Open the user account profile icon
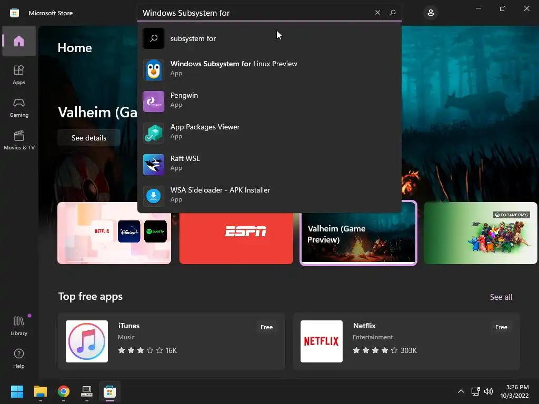 coord(431,13)
